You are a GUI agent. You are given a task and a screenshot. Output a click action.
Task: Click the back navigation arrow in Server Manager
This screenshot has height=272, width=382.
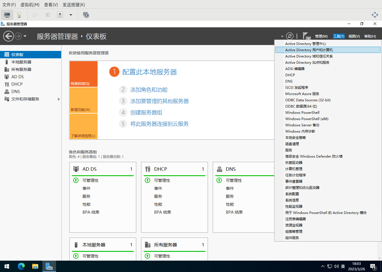[x=9, y=36]
